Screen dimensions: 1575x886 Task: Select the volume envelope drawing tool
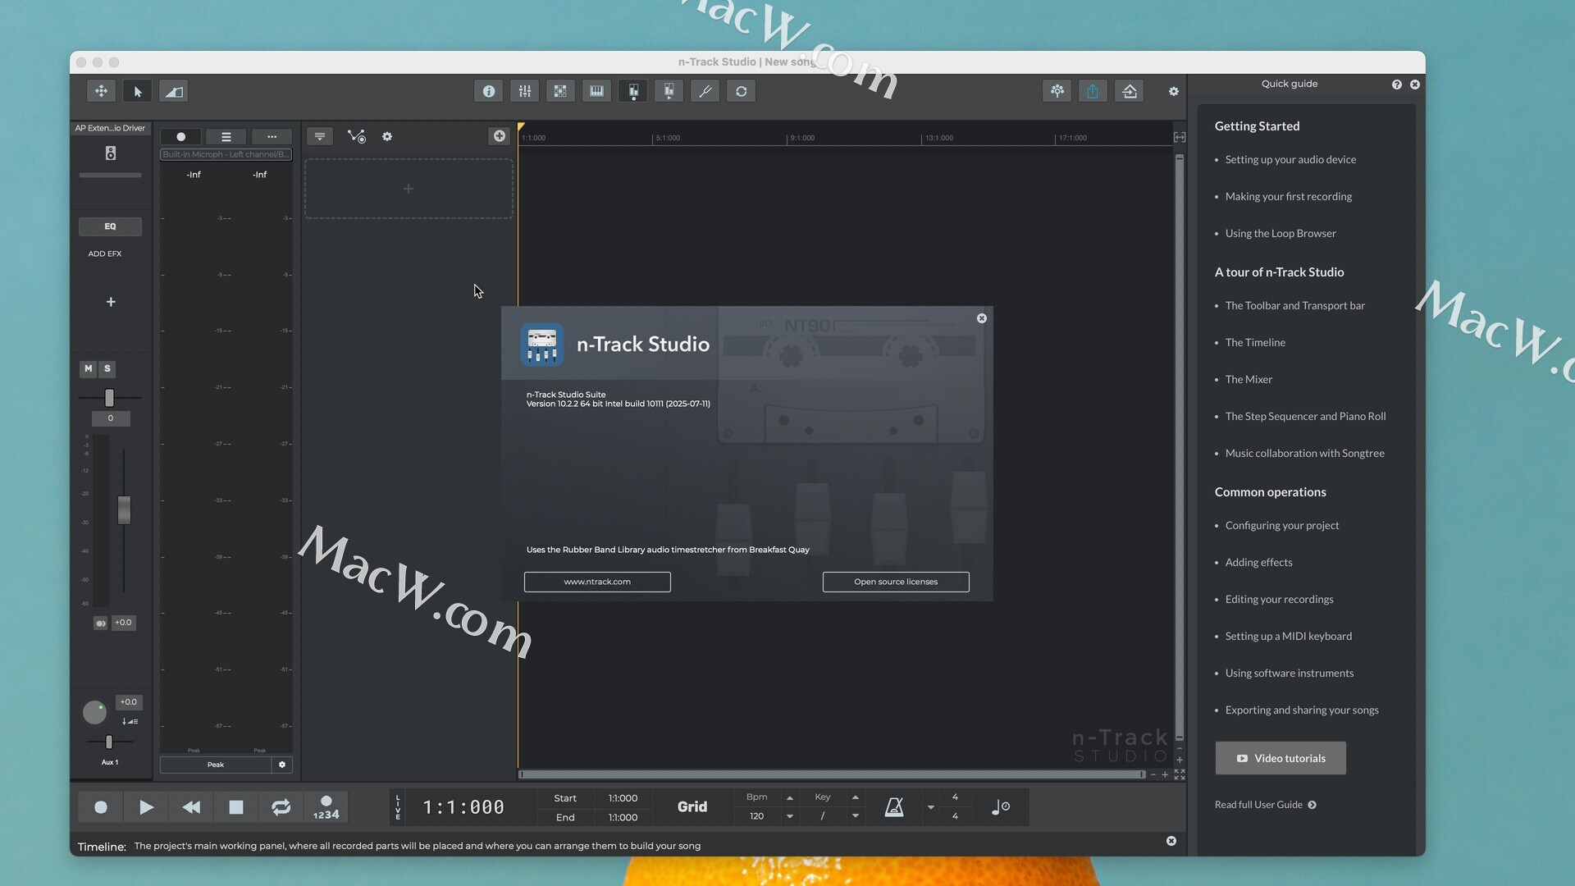(174, 91)
